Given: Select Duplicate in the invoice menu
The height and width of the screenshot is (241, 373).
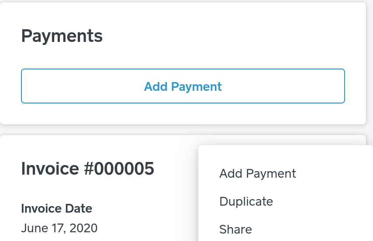Looking at the screenshot, I should (x=246, y=201).
